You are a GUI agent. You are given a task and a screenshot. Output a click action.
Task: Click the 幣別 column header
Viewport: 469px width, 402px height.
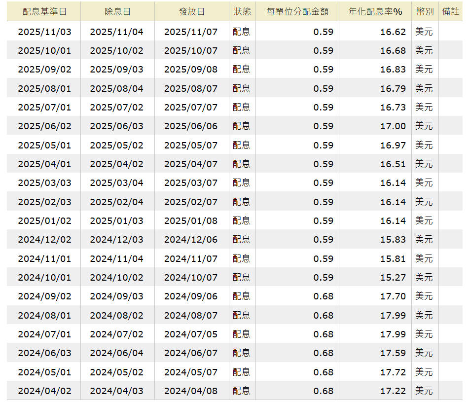pos(425,12)
